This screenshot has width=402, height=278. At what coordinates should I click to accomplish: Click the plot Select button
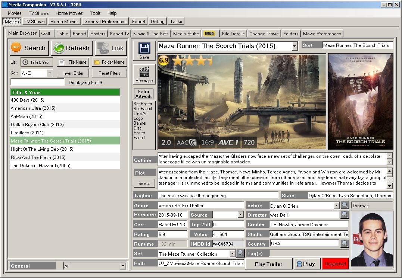(144, 183)
